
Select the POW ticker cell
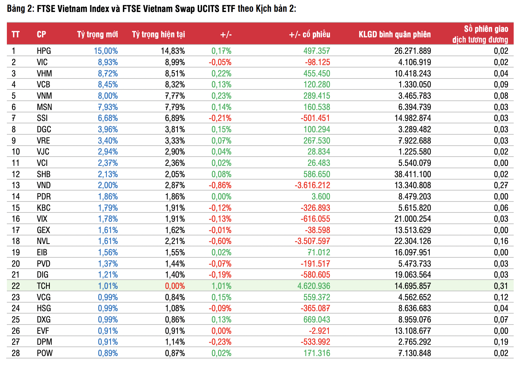[x=45, y=353]
